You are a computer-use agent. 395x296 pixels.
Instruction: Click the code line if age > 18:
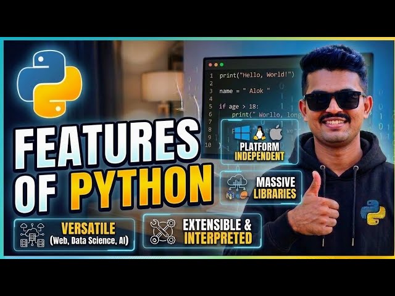coord(239,107)
